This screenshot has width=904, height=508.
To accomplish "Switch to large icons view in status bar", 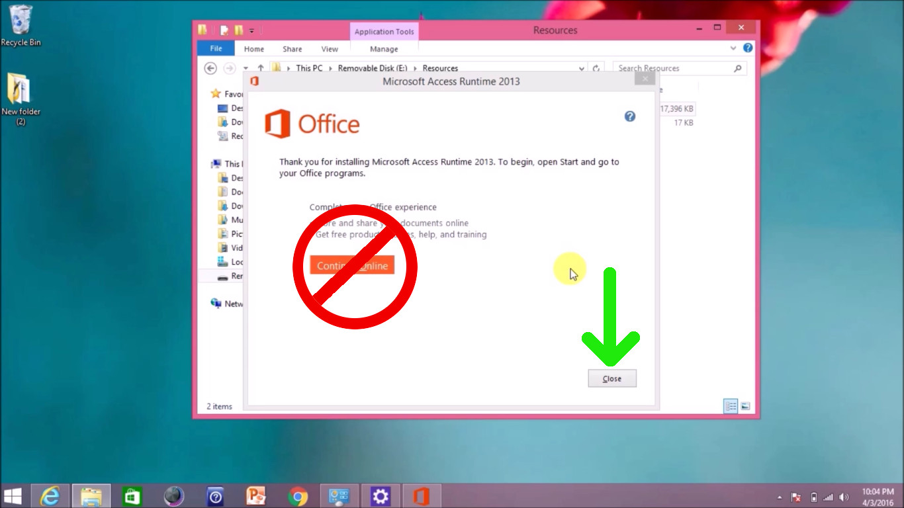I will point(745,406).
